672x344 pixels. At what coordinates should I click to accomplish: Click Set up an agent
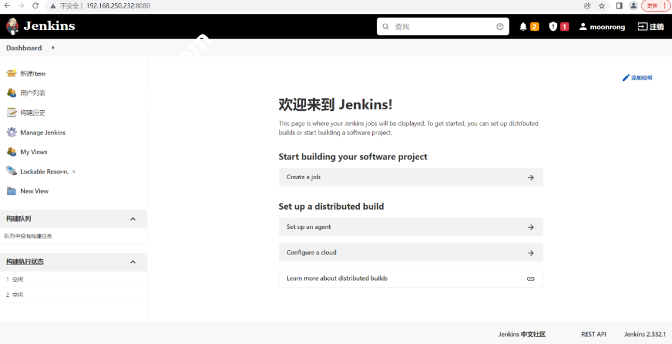tap(410, 227)
